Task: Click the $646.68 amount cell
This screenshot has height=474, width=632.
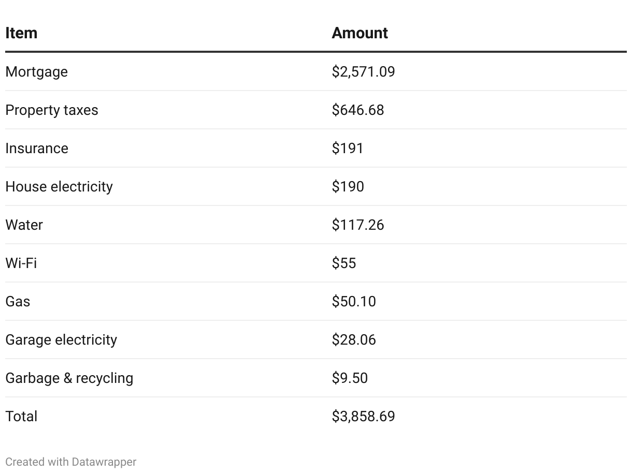Action: (x=358, y=110)
